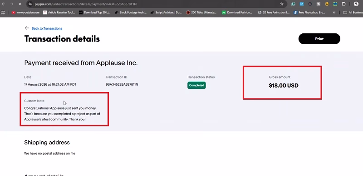Click the Completed status badge
This screenshot has width=363, height=176.
(196, 85)
